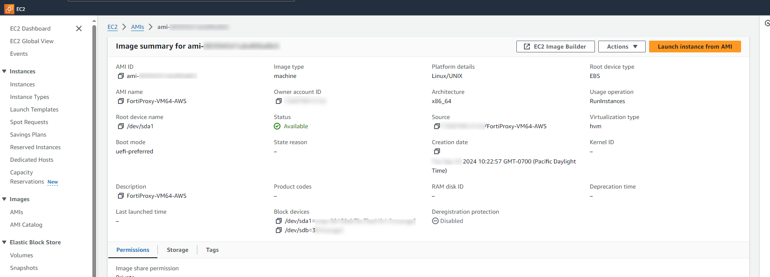Image resolution: width=770 pixels, height=277 pixels.
Task: Copy the owner account ID
Action: tap(278, 101)
